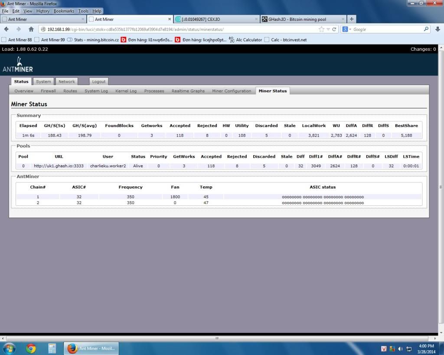Open the address bar history dropdown
Screen dimensions: 444x355
pos(328,29)
